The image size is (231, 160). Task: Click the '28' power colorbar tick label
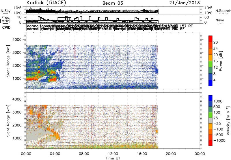point(215,42)
